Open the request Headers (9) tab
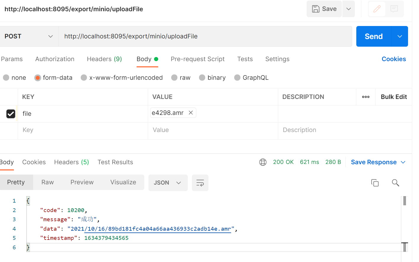The width and height of the screenshot is (419, 262). [104, 59]
